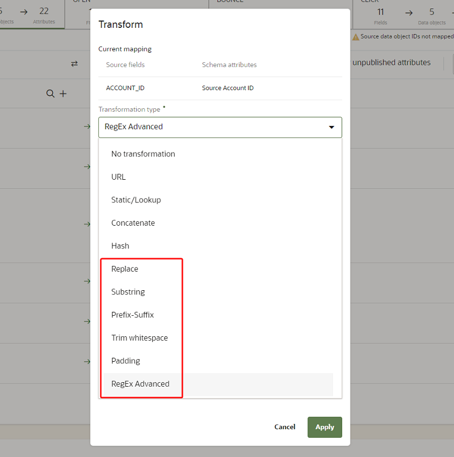
Task: Choose the "URL" transformation option
Action: (x=118, y=177)
